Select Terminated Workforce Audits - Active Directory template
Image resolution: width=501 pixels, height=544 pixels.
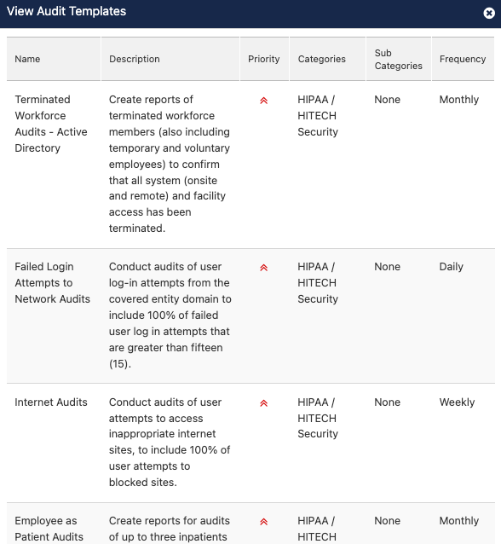51,124
